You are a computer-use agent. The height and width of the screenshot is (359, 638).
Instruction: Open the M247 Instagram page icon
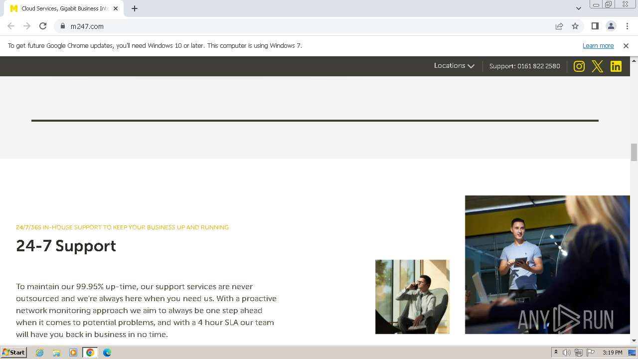[579, 66]
